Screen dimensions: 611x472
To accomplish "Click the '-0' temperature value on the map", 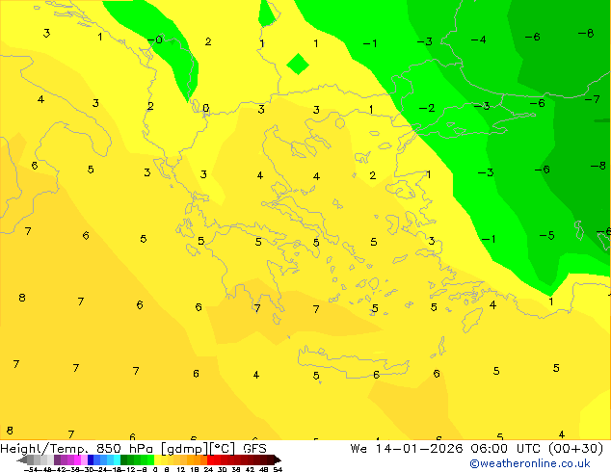I will (x=155, y=39).
